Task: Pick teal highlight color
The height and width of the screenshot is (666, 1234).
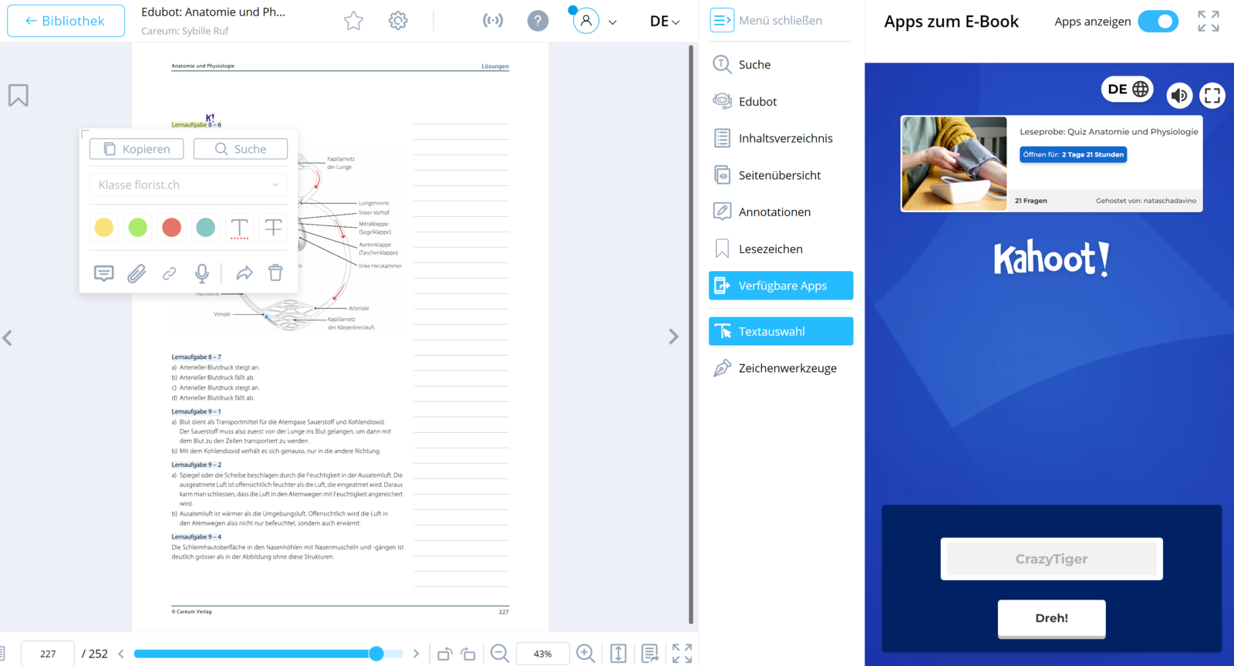Action: [x=206, y=228]
